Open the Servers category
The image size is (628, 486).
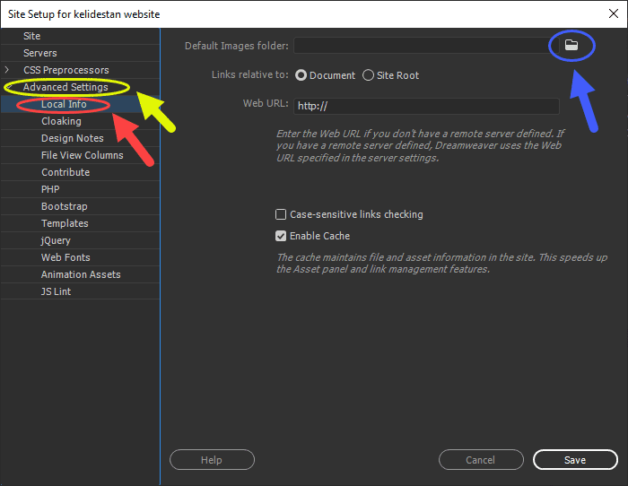point(80,53)
